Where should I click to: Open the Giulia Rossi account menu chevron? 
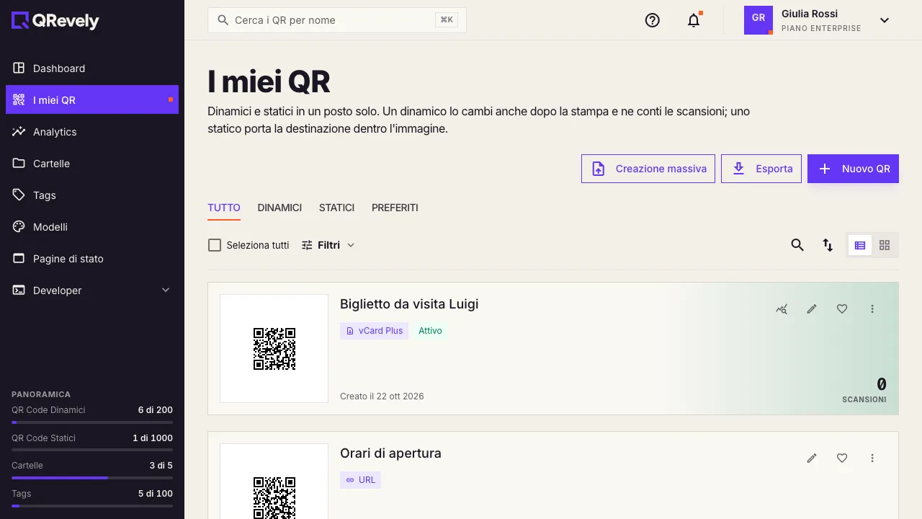[x=885, y=20]
